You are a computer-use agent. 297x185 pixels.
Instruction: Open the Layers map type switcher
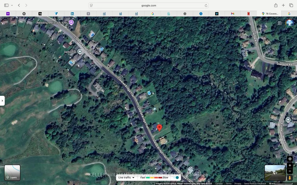click(x=12, y=173)
